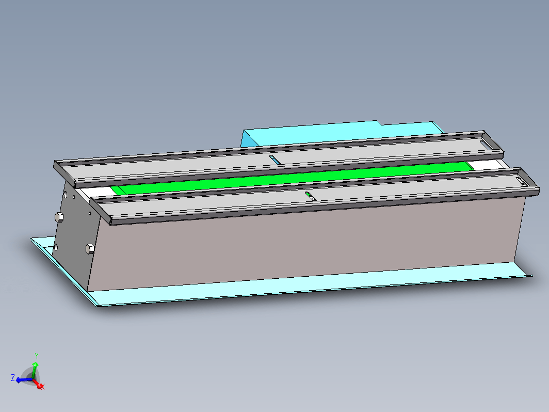Click the blue Z axis arrow of the triad
The image size is (549, 412).
click(24, 380)
